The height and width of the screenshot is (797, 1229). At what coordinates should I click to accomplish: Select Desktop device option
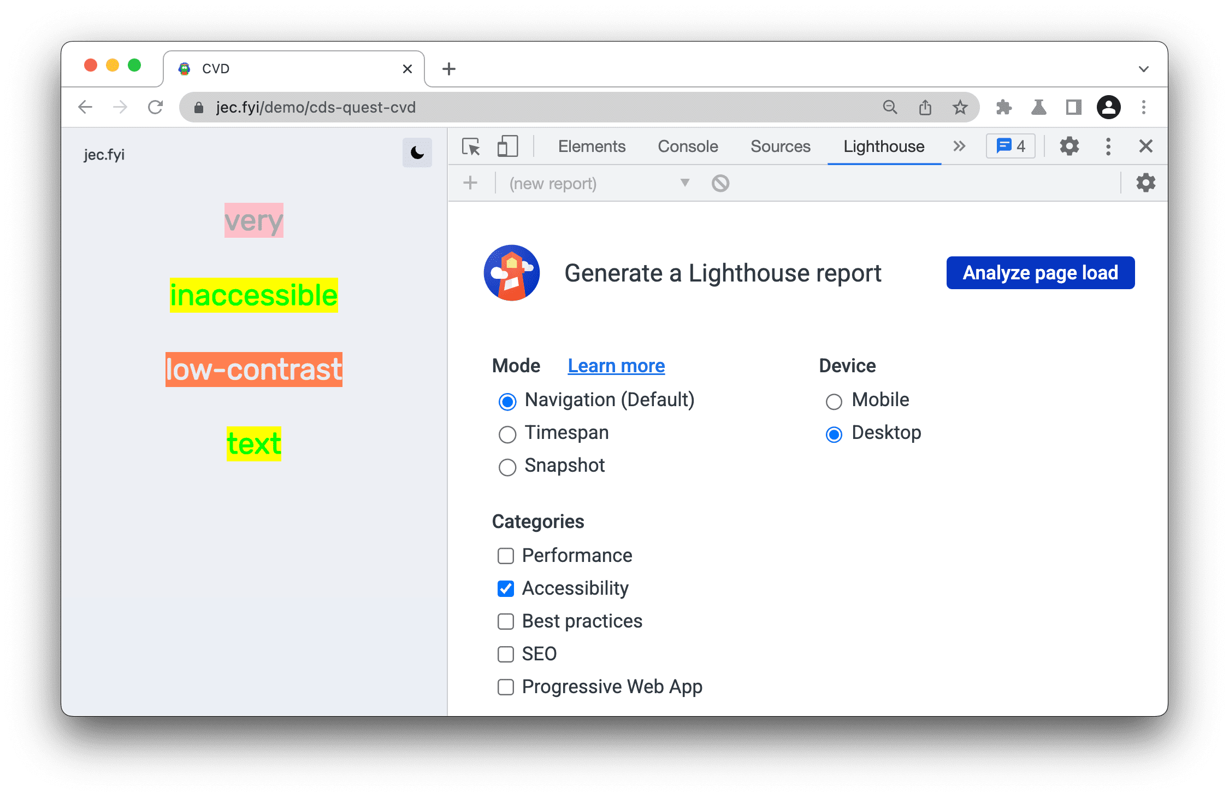click(x=833, y=433)
